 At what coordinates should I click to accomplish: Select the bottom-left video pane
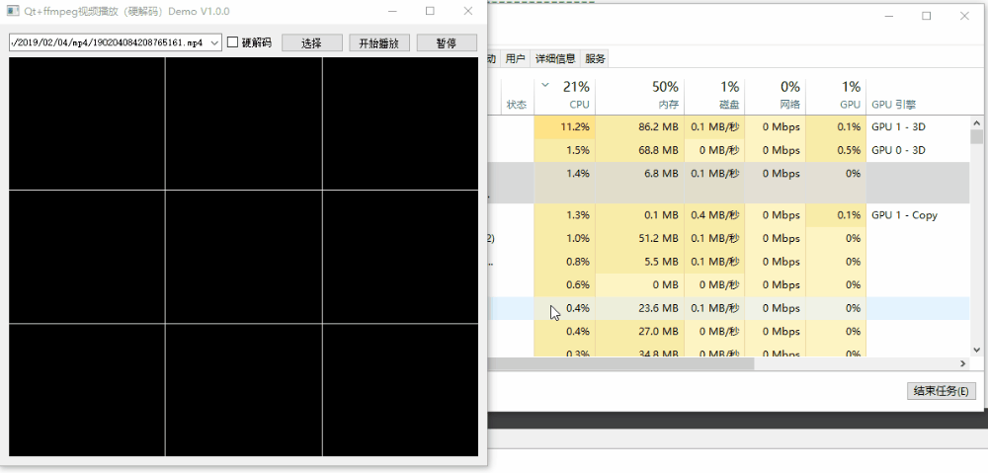[x=87, y=390]
